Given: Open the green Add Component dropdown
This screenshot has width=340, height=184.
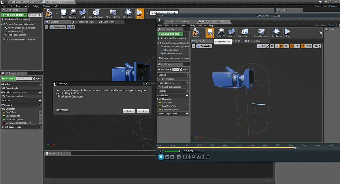Looking at the screenshot, I should click(x=14, y=15).
